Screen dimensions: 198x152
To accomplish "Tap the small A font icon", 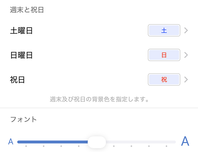I will [11, 142].
